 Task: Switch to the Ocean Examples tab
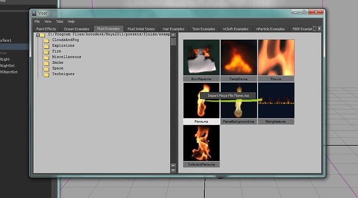click(x=77, y=29)
